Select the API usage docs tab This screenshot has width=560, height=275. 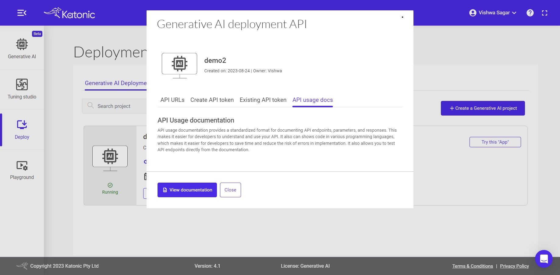[x=313, y=100]
